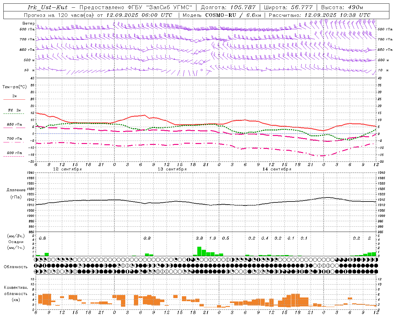The height and width of the screenshot is (315, 394).
Task: Click the 1.9 precipitation value
Action: (212, 238)
